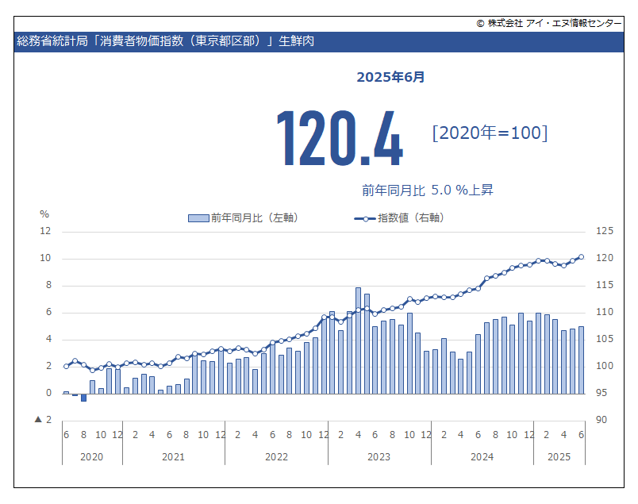Screen dimensions: 638x504
Task: Click right axis value '100'
Action: 605,366
